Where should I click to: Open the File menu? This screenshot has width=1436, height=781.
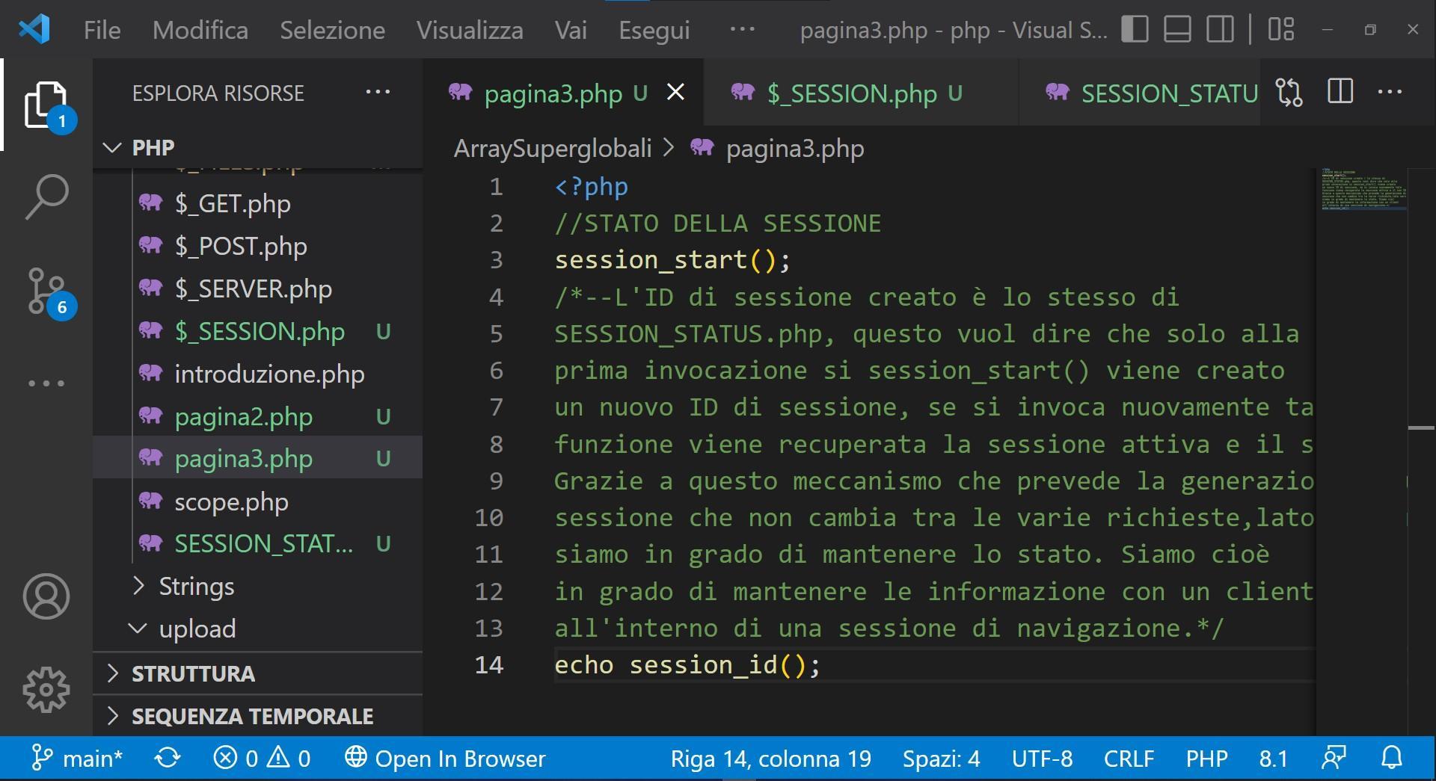pos(102,30)
